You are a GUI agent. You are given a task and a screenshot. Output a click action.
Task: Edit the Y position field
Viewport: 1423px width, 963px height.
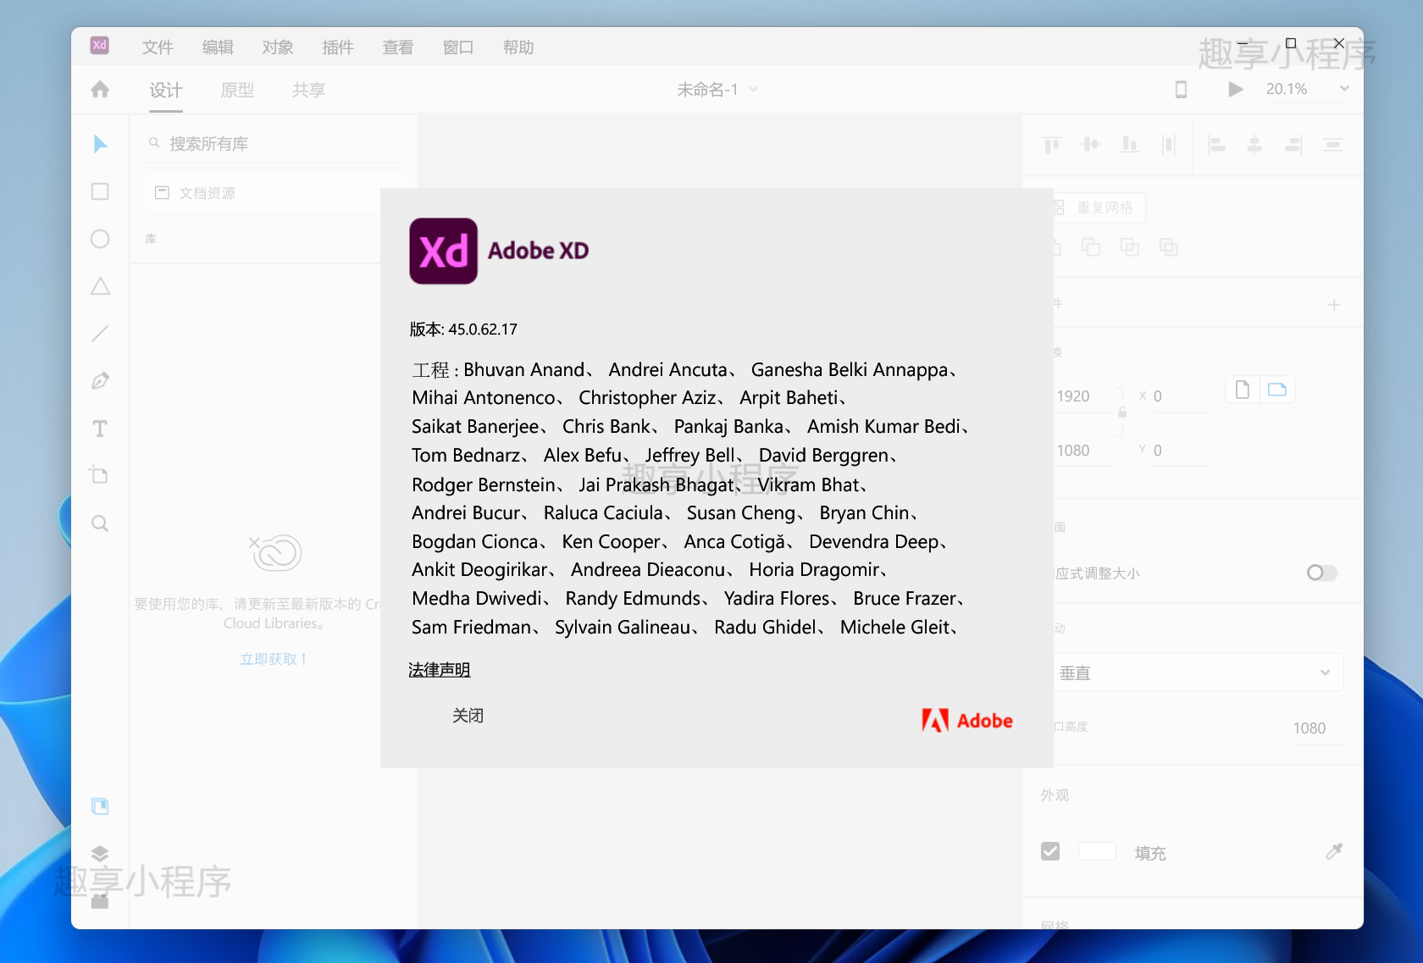(1181, 451)
